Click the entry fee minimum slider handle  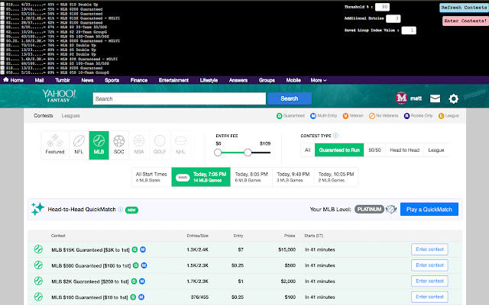pos(218,152)
